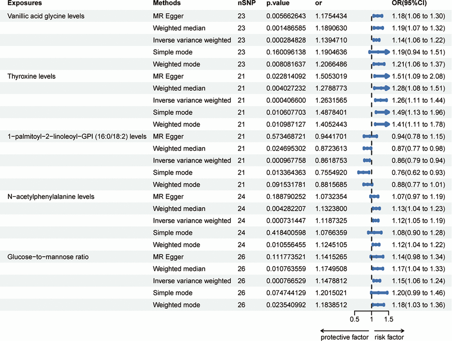Click the protective factor left arrow

pyautogui.click(x=344, y=330)
